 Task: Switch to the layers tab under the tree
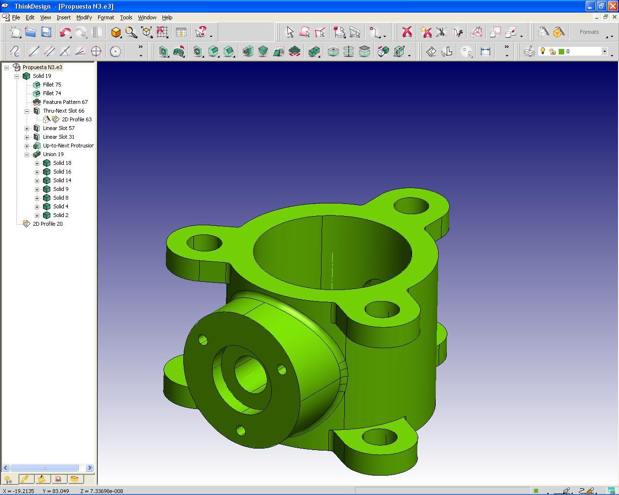click(x=74, y=479)
